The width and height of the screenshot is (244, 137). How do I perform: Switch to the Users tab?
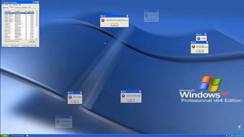coord(30,8)
